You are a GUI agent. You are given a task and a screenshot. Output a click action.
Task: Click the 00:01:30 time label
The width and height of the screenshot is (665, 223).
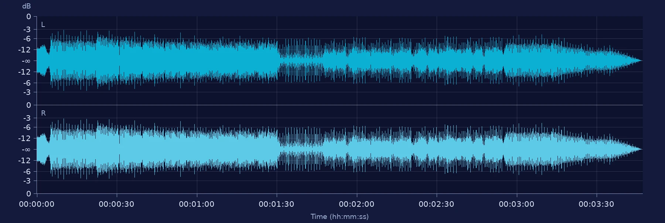click(276, 204)
